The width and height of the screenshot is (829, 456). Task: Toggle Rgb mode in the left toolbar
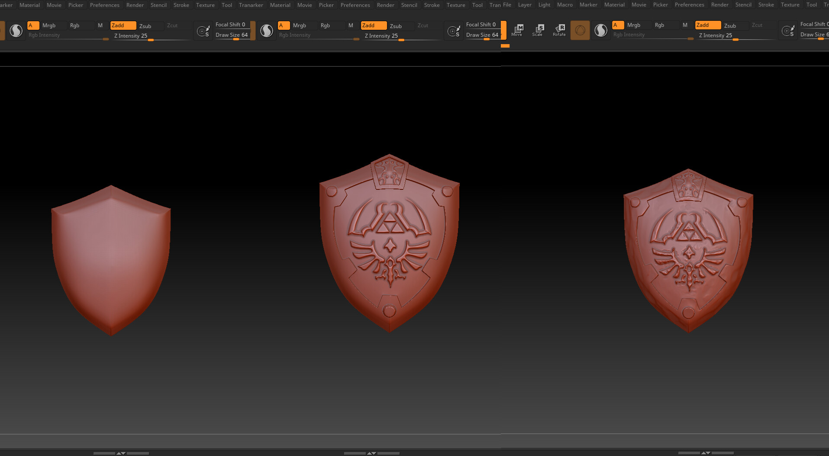pos(74,25)
